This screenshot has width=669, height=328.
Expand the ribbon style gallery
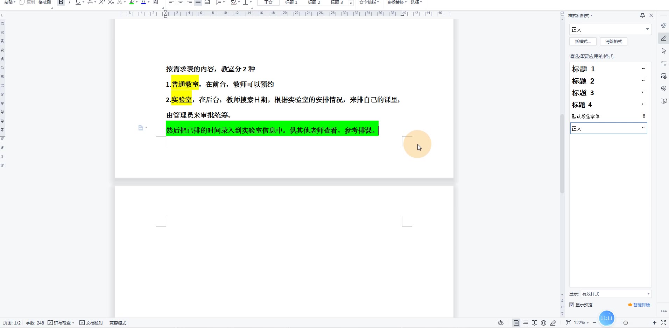[x=351, y=3]
